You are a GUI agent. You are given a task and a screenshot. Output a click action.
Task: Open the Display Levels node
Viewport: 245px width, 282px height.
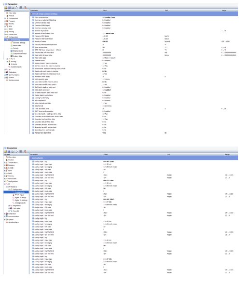point(18,51)
